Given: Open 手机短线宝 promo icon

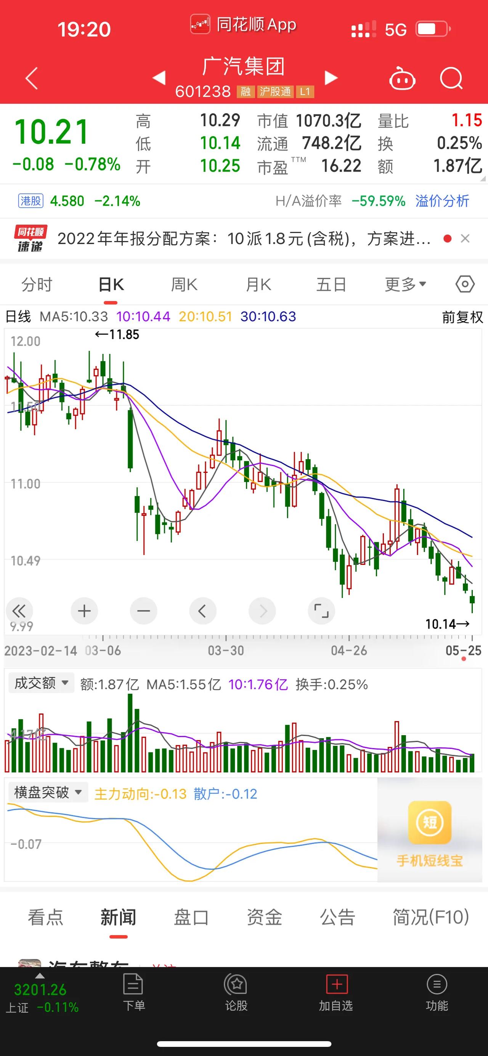Looking at the screenshot, I should (429, 823).
